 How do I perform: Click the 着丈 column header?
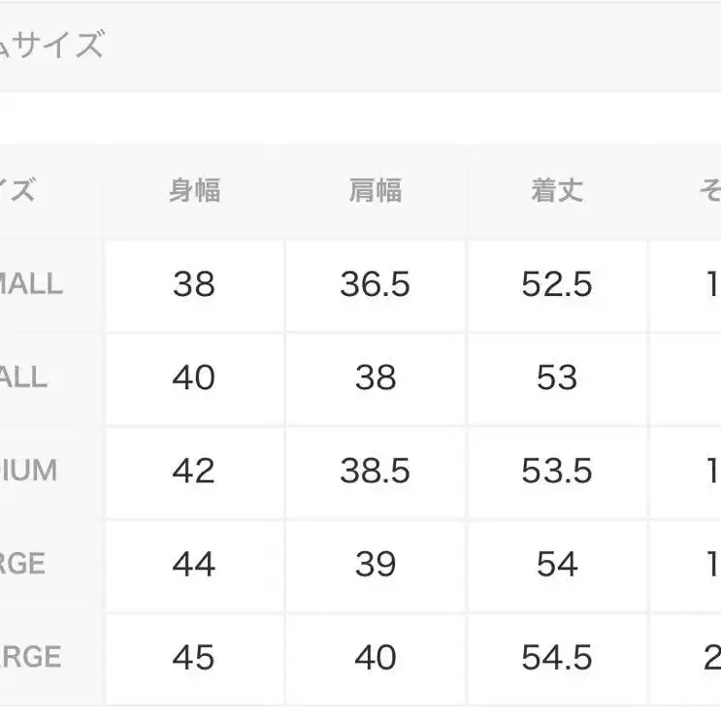tap(557, 191)
